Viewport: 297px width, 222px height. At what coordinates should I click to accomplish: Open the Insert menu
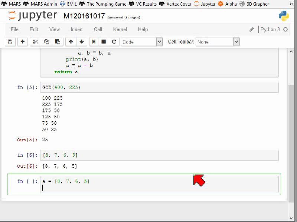pos(76,30)
